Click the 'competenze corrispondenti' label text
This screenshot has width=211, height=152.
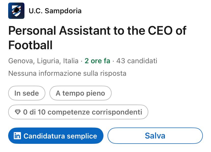pos(95,112)
